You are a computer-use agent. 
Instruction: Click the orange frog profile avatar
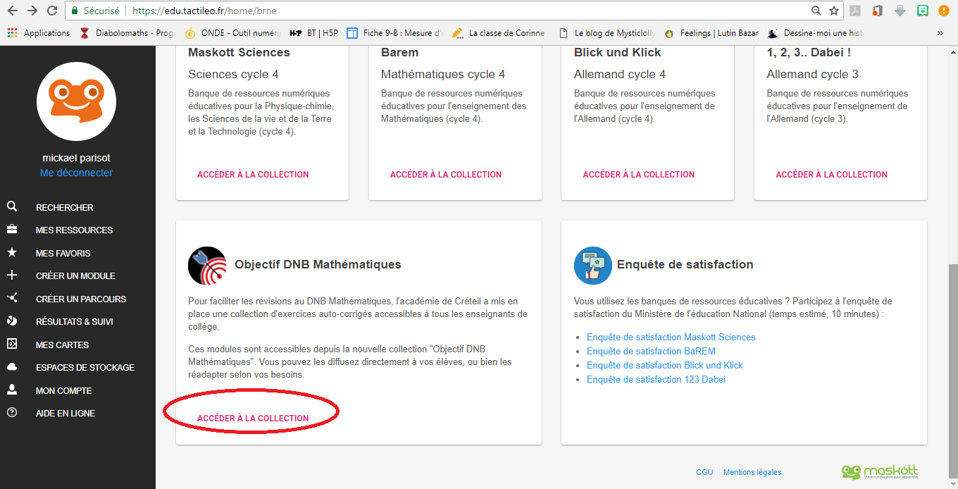pyautogui.click(x=76, y=101)
